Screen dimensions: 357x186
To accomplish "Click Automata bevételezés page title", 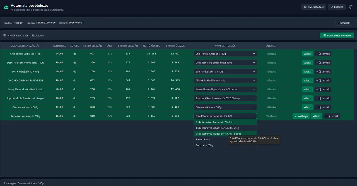I will [30, 5].
